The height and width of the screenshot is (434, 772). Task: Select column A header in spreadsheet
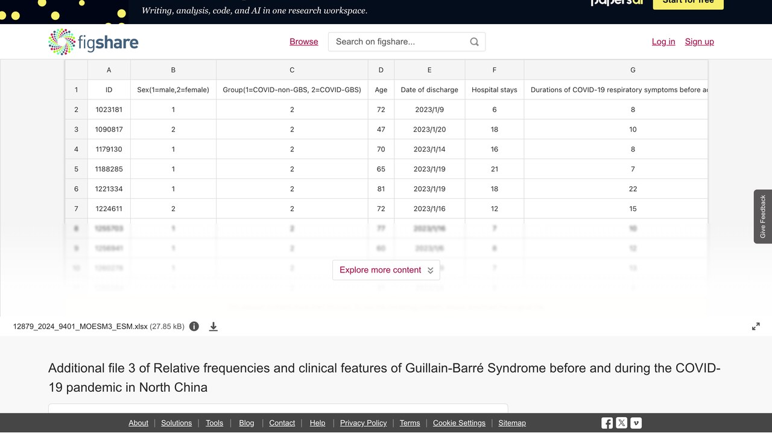click(x=109, y=70)
